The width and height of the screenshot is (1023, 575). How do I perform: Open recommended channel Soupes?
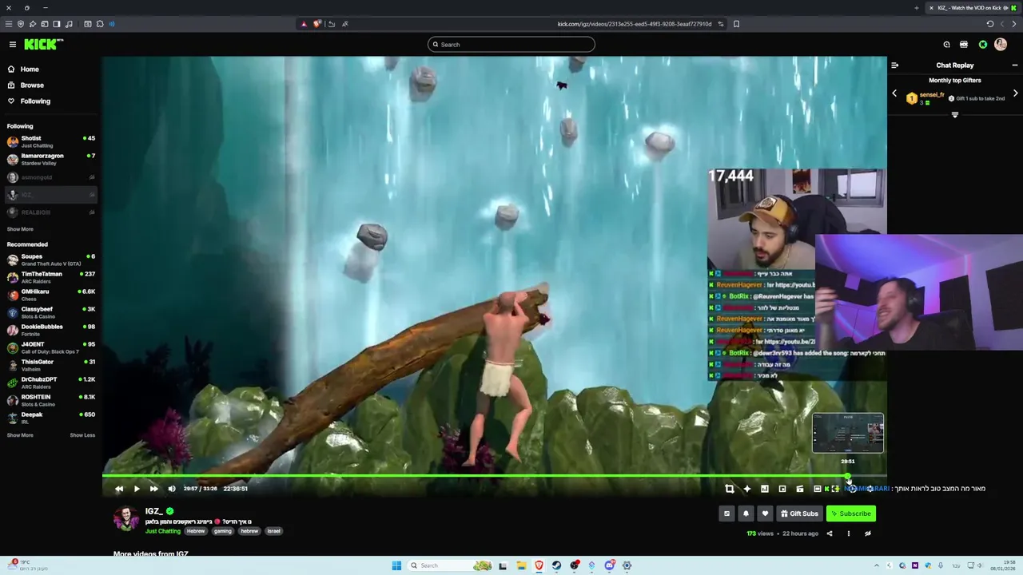(x=51, y=260)
